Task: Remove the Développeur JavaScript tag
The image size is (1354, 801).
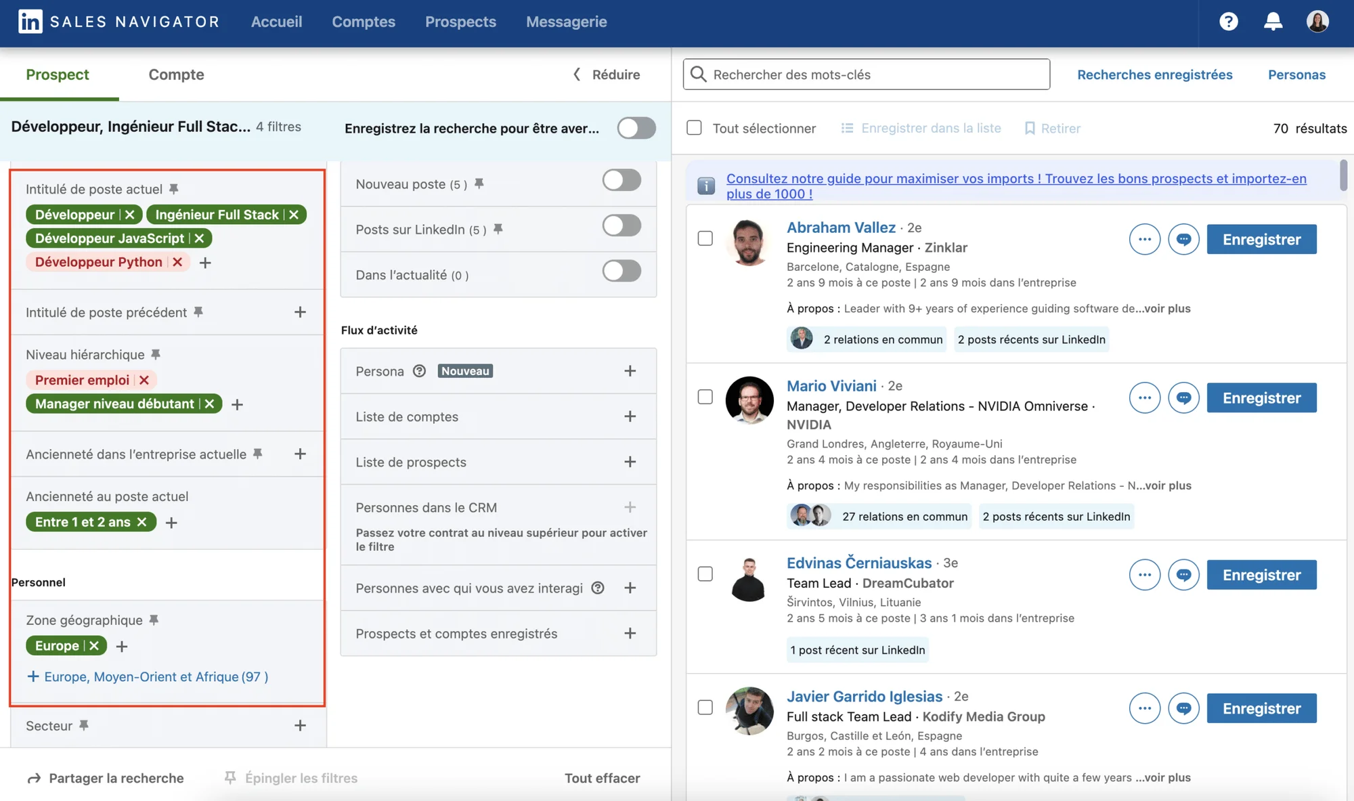Action: point(199,238)
